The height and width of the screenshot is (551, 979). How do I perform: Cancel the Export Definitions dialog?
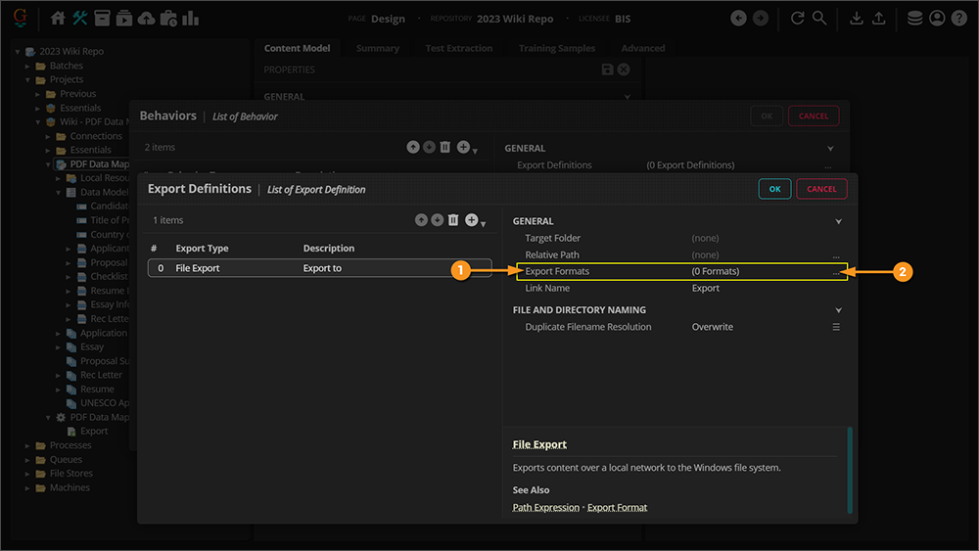click(821, 189)
